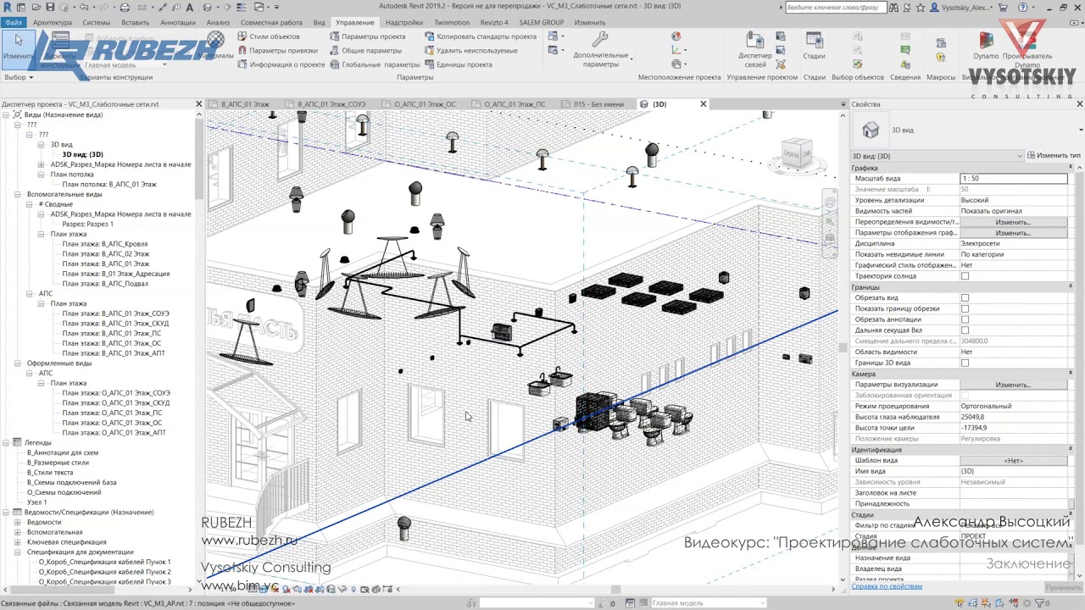
Task: Select План потолка: В_АПС_01 Этаж in browser
Action: tap(109, 184)
